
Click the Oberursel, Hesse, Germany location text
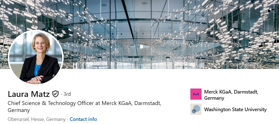tap(37, 119)
